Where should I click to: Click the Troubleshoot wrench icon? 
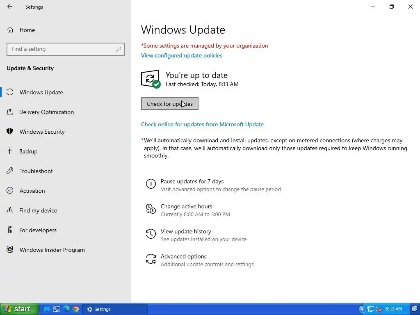[x=10, y=171]
